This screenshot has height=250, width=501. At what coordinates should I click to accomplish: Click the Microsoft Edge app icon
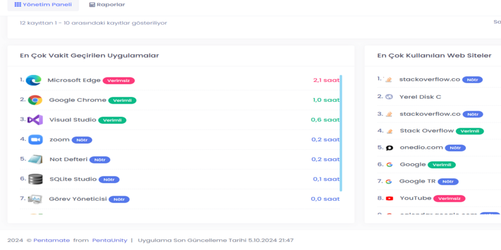[x=34, y=80]
